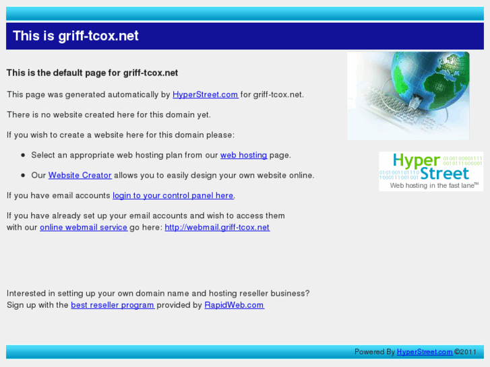The height and width of the screenshot is (367, 490).
Task: Follow the RapidWeb.com link
Action: point(234,305)
